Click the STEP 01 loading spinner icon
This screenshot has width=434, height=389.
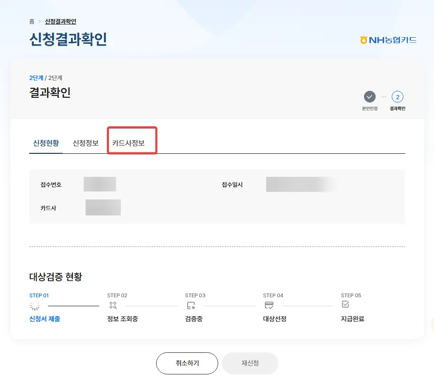(35, 306)
